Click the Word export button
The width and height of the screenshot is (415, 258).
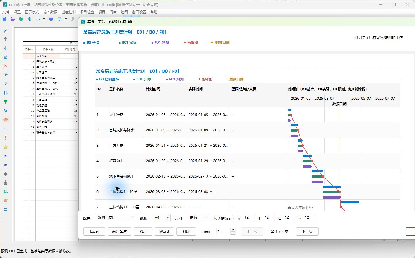tap(164, 231)
